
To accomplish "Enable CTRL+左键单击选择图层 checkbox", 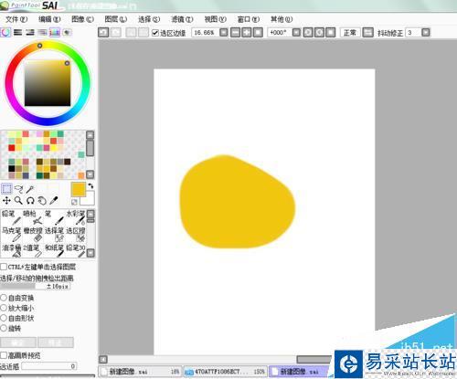I will pos(4,267).
